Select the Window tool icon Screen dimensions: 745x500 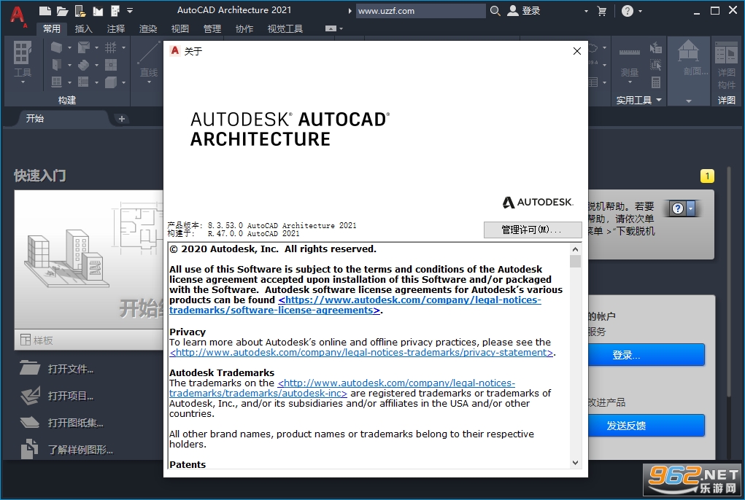point(56,82)
